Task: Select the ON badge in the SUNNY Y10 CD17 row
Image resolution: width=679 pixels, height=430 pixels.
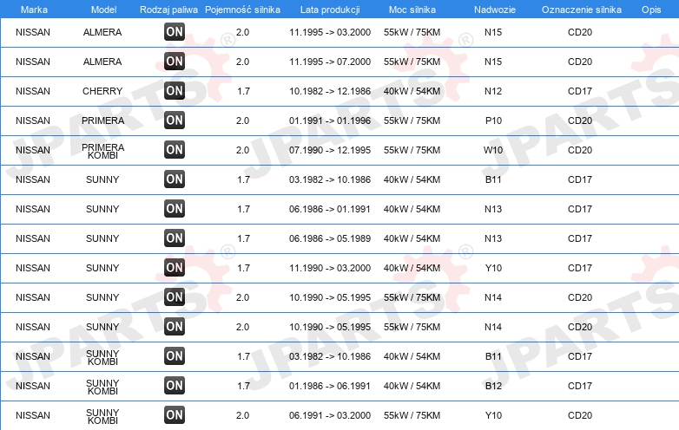Action: point(174,268)
